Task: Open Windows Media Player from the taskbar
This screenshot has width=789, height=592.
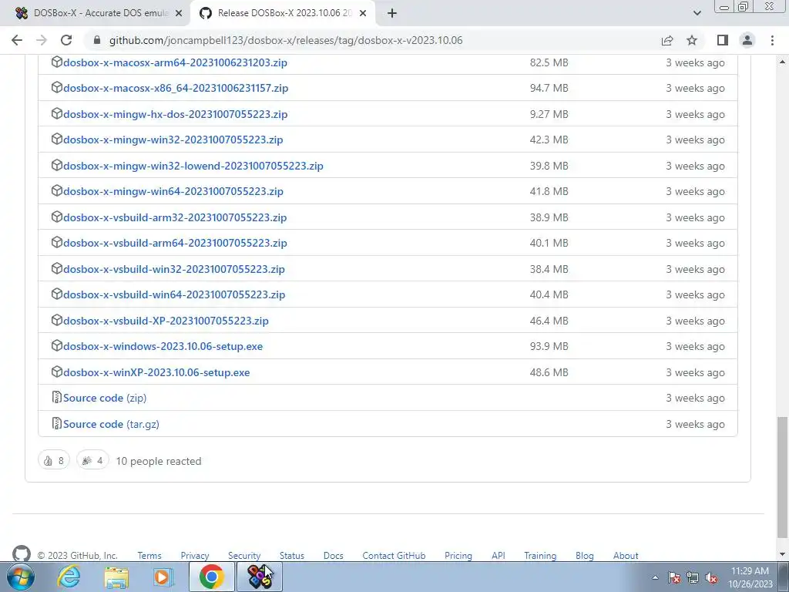Action: pos(163,577)
